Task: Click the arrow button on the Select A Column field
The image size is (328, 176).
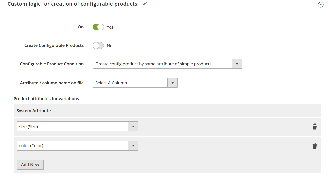Action: pos(172,83)
